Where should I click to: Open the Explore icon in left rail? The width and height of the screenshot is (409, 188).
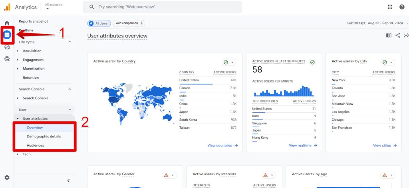(7, 47)
